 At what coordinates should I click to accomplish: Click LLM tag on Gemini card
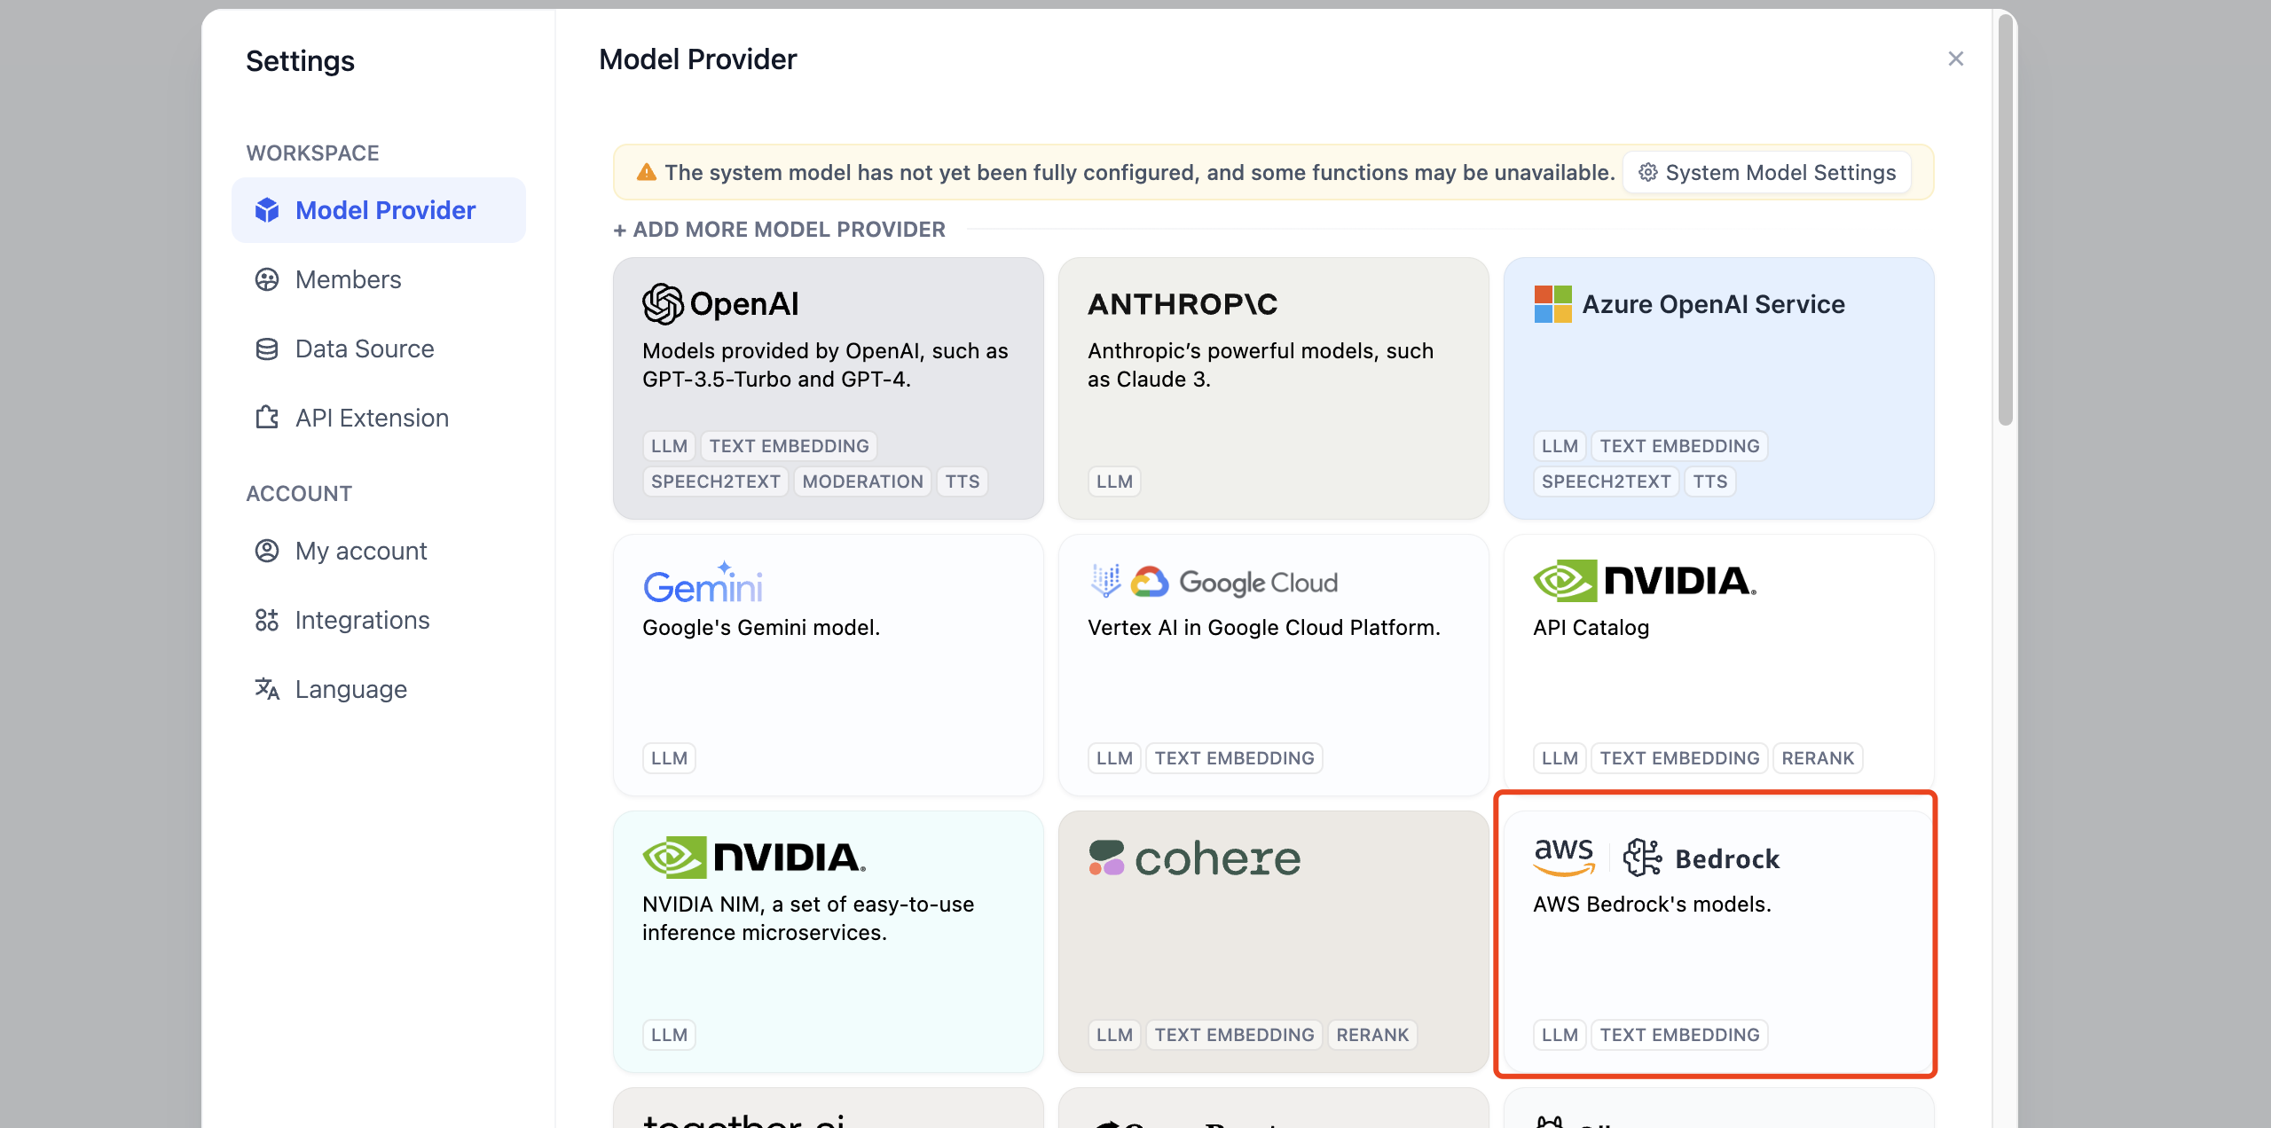[669, 758]
